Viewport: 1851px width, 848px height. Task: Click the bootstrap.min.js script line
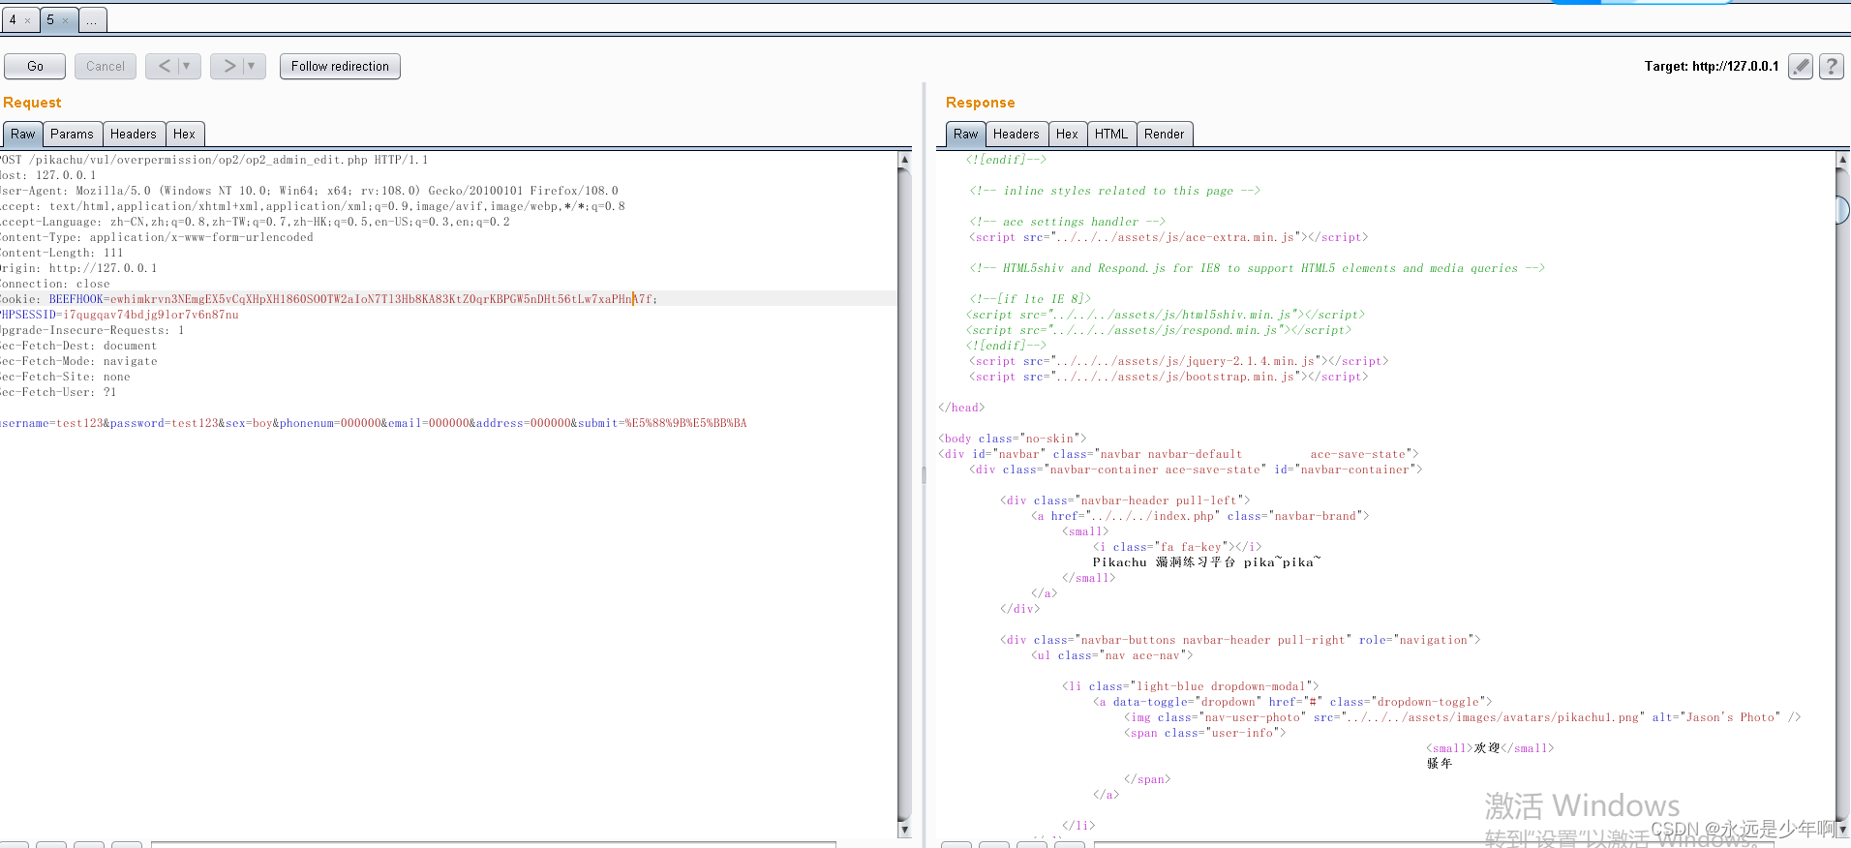point(1168,377)
